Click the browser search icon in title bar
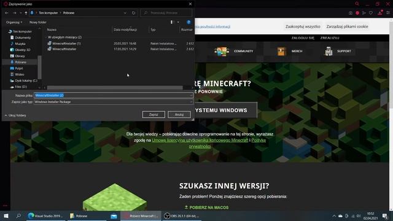Screen dimensions: 393x221 [x=357, y=4]
